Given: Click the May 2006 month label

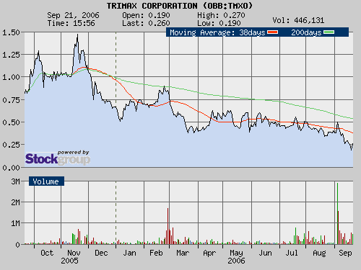Looking at the screenshot, I should pos(236,256).
